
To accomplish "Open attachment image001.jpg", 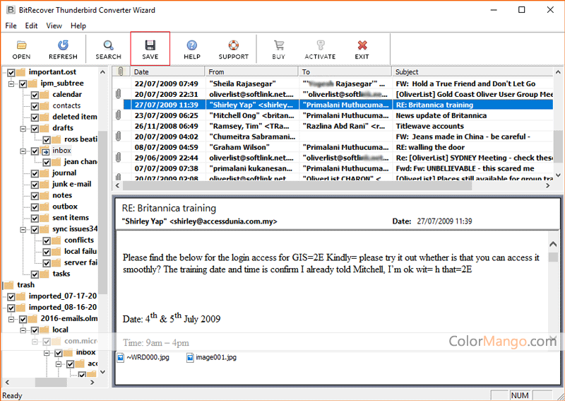I will [x=211, y=358].
